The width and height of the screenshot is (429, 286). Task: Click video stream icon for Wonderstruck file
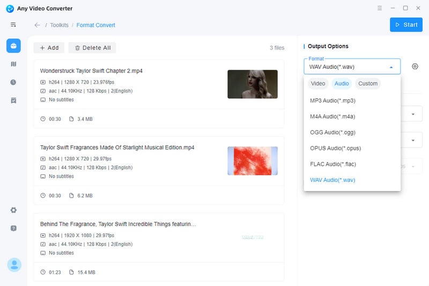point(43,82)
